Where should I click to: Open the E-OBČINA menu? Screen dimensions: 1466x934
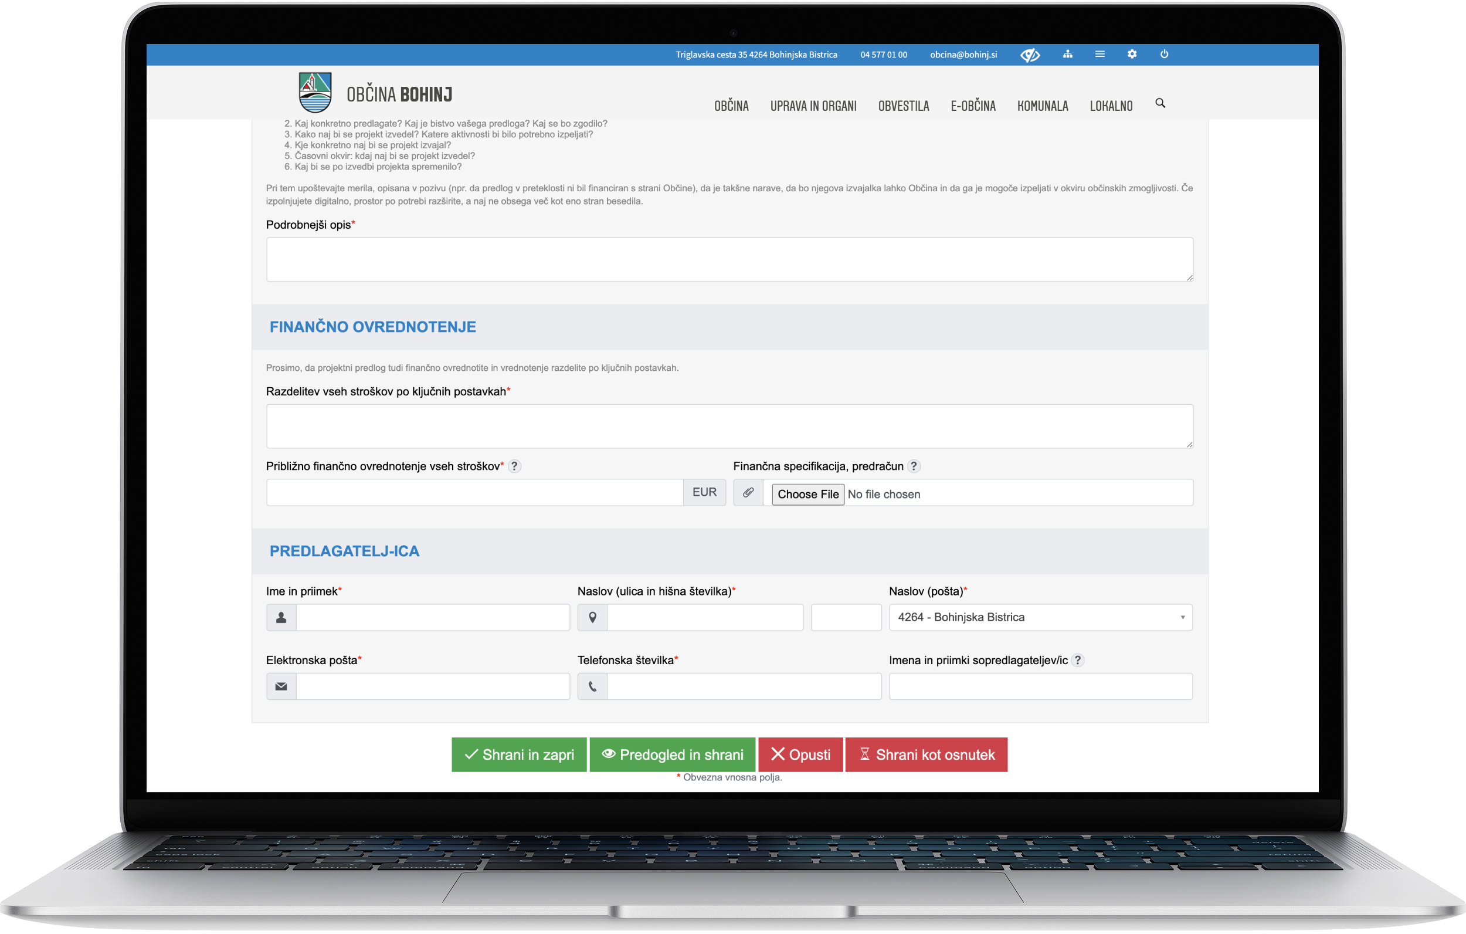point(973,106)
